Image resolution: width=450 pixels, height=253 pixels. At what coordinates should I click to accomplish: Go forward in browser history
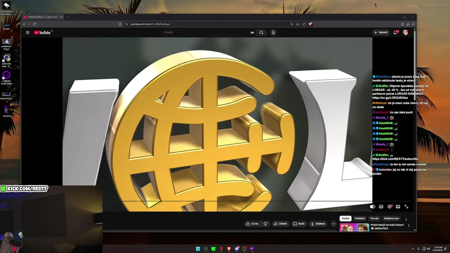(x=29, y=24)
